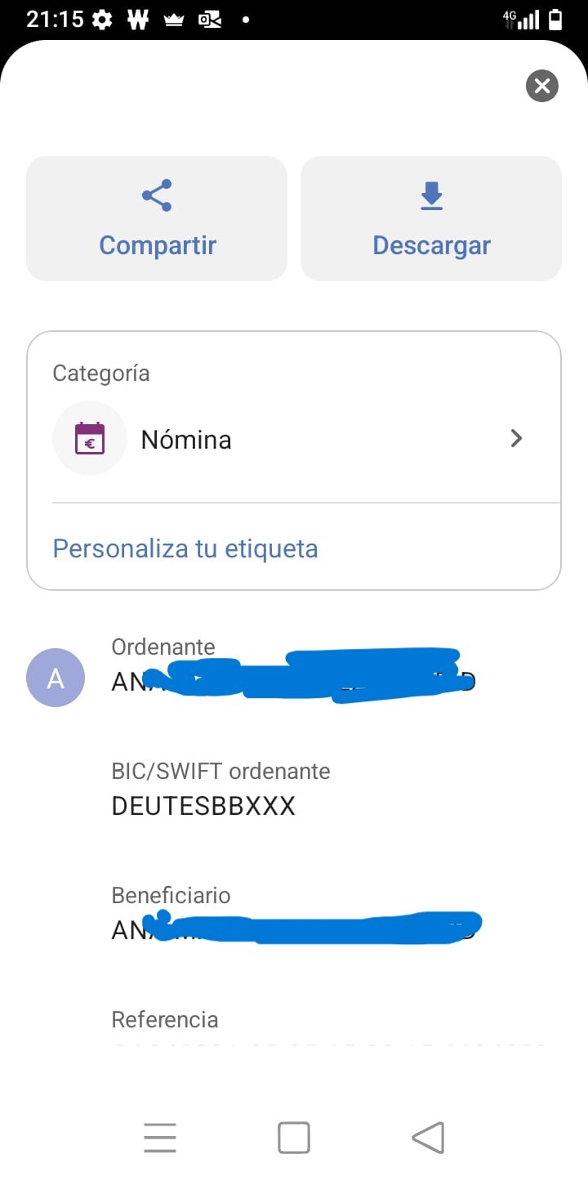588x1177 pixels.
Task: Tap the download arrow icon
Action: coord(431,196)
